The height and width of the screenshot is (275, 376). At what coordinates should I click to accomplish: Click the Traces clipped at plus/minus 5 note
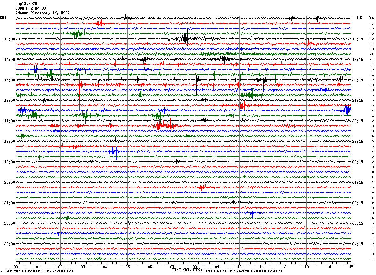pos(244,271)
